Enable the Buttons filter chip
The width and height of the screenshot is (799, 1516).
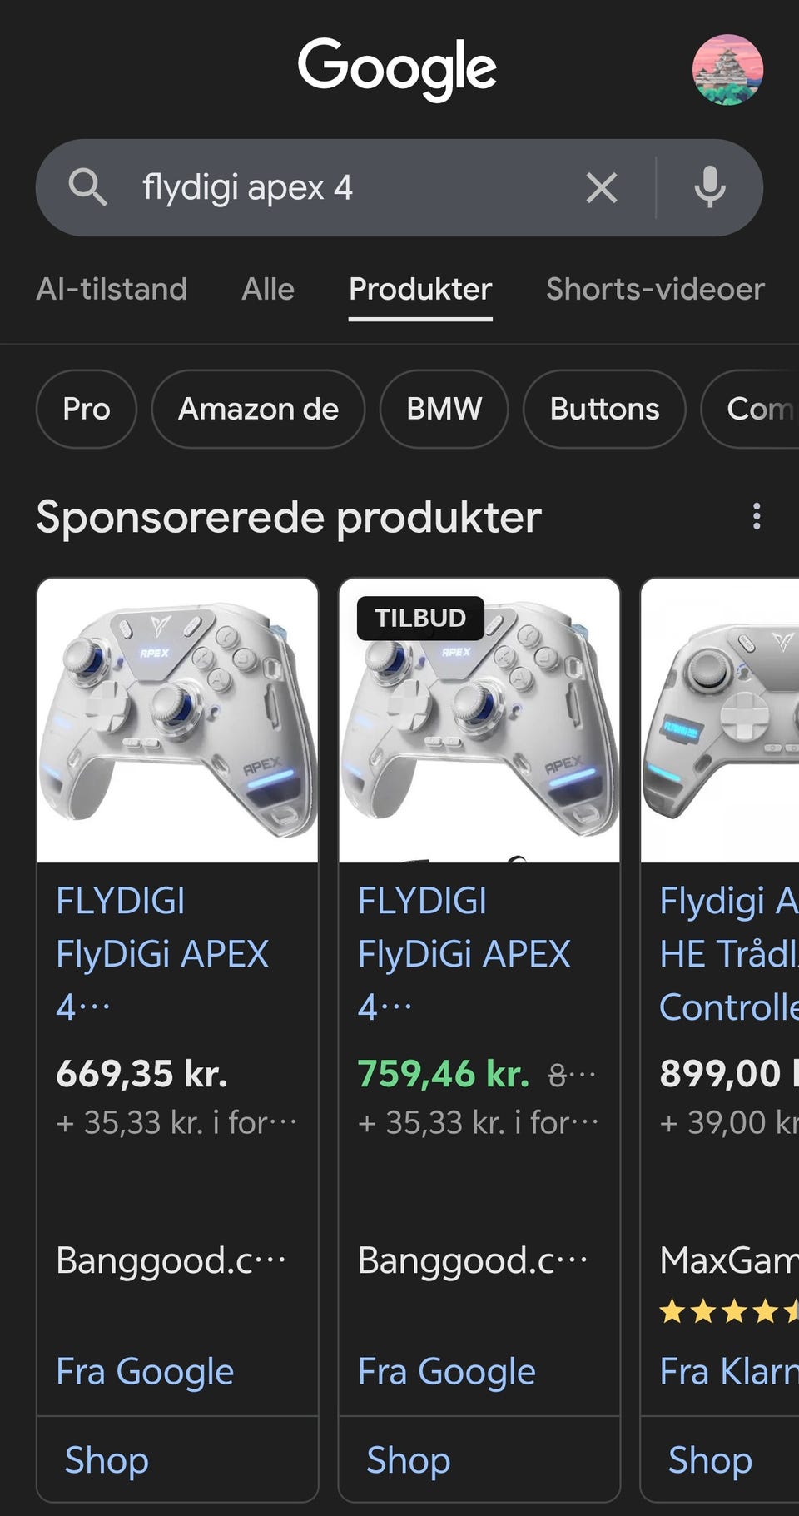(604, 409)
